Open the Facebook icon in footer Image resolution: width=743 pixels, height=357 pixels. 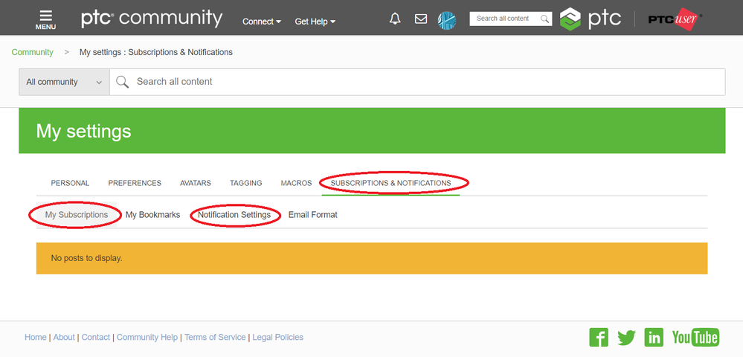[x=599, y=338]
